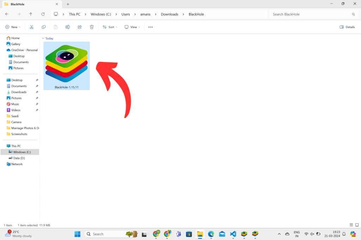Click the Search BlackHole input field
The width and height of the screenshot is (361, 240).
[x=310, y=14]
